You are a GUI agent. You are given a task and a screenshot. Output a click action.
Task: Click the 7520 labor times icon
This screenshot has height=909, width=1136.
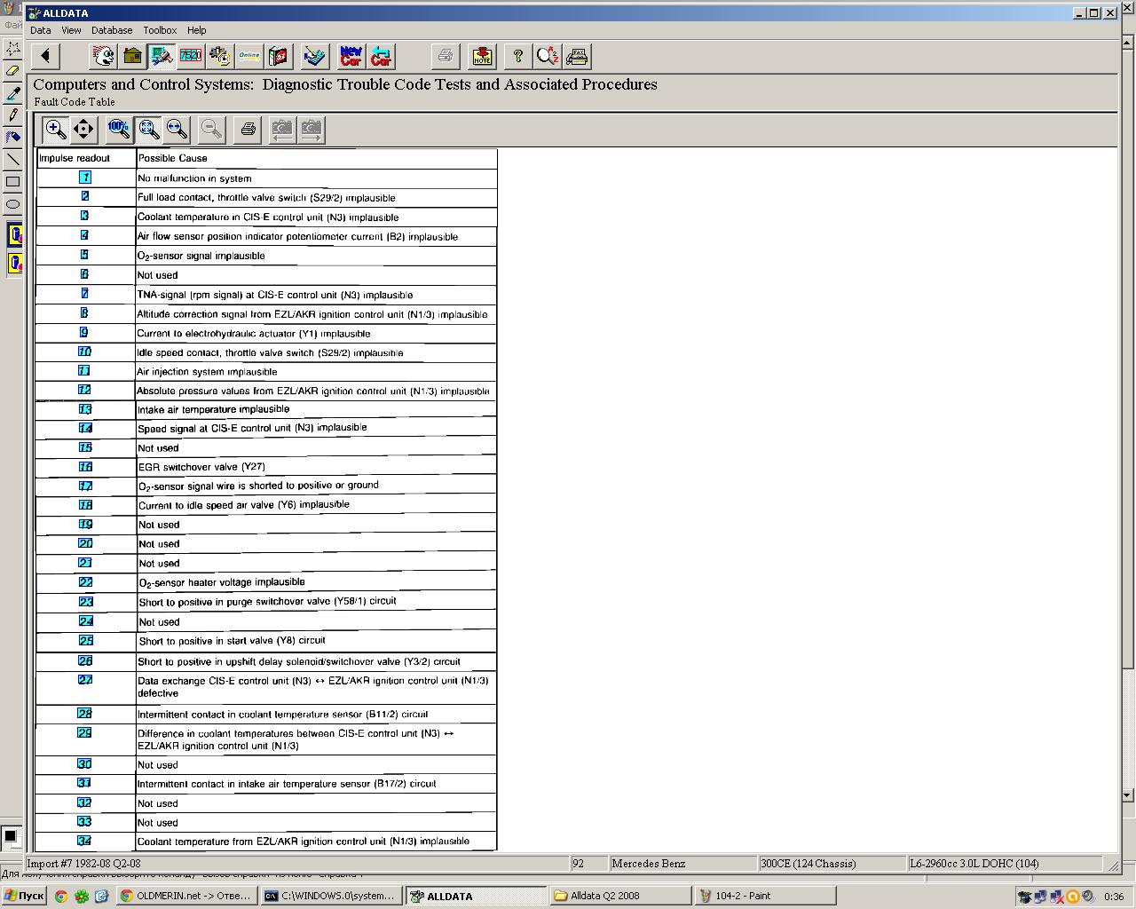click(191, 56)
